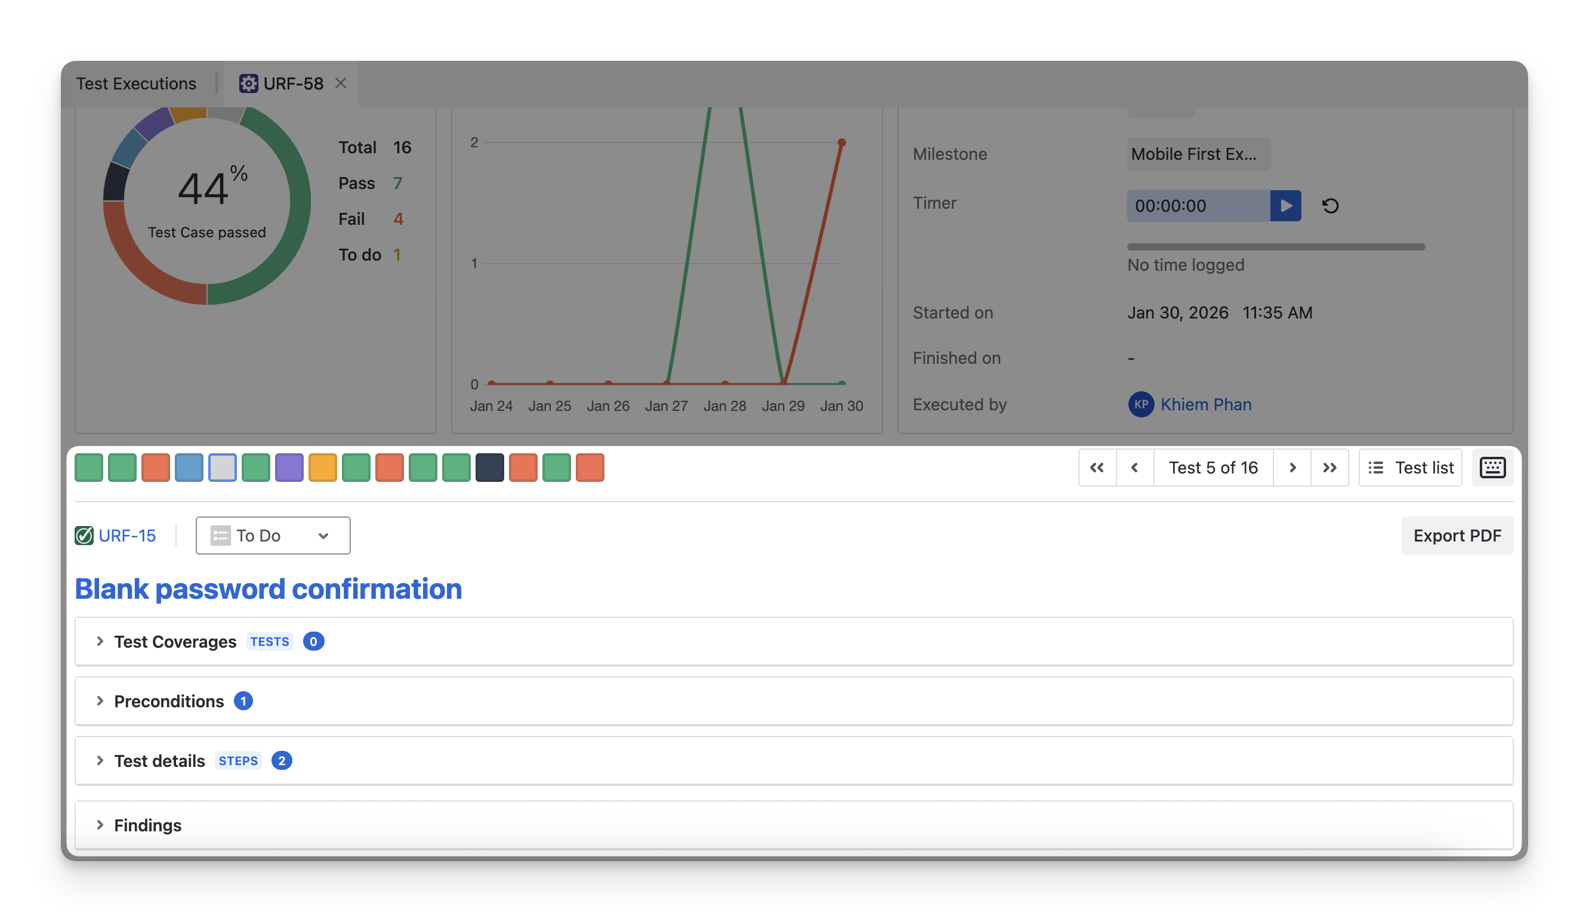This screenshot has height=922, width=1589.
Task: Open the Test list view
Action: click(1411, 468)
